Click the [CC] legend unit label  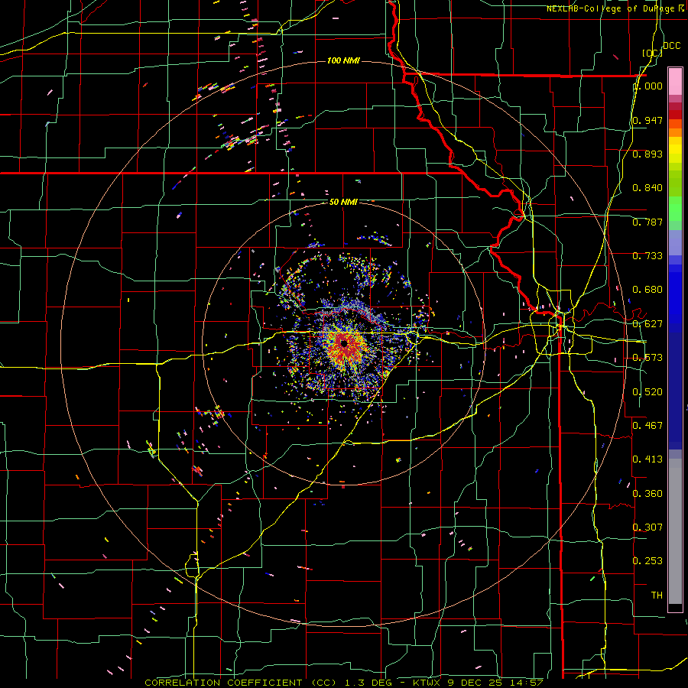click(652, 53)
